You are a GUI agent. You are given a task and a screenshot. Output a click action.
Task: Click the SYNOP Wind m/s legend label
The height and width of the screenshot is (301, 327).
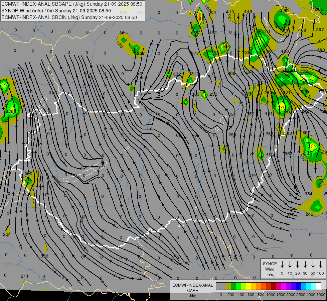(x=270, y=269)
